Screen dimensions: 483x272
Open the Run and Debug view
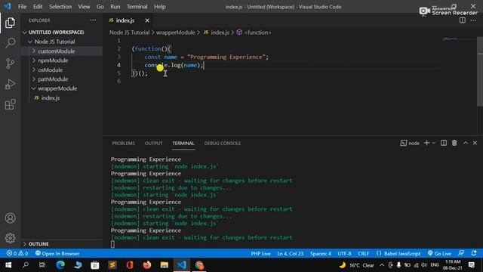pos(10,84)
